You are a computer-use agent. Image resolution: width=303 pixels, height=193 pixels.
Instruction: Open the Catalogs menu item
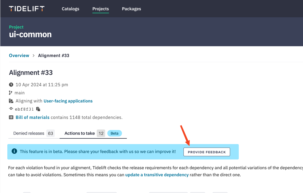(x=70, y=9)
